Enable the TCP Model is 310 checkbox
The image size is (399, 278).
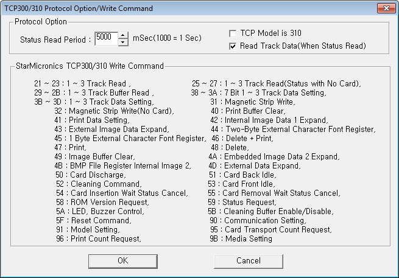233,33
